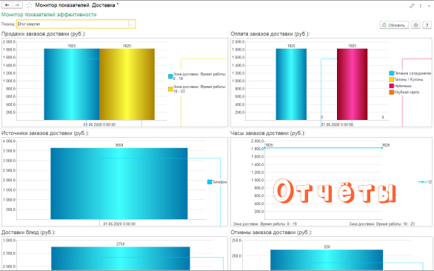Click the Период input field text
Image resolution: width=434 pixels, height=271 pixels.
tap(73, 24)
